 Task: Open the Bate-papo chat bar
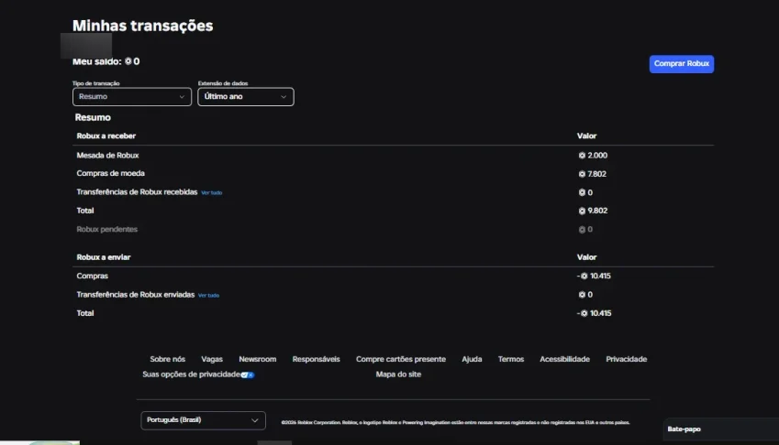pos(720,429)
